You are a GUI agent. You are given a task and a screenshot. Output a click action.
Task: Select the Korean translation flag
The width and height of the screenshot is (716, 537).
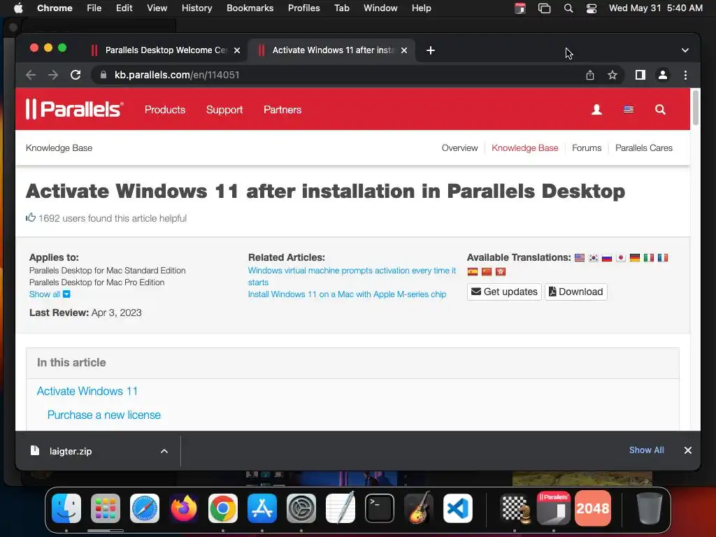(593, 257)
